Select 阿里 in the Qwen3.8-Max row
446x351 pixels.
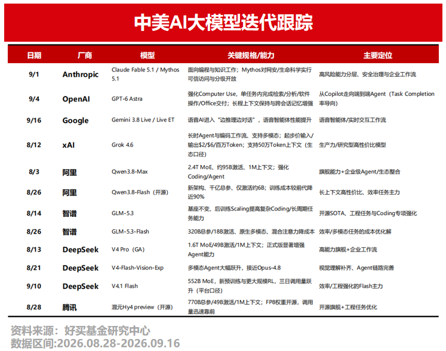point(70,172)
